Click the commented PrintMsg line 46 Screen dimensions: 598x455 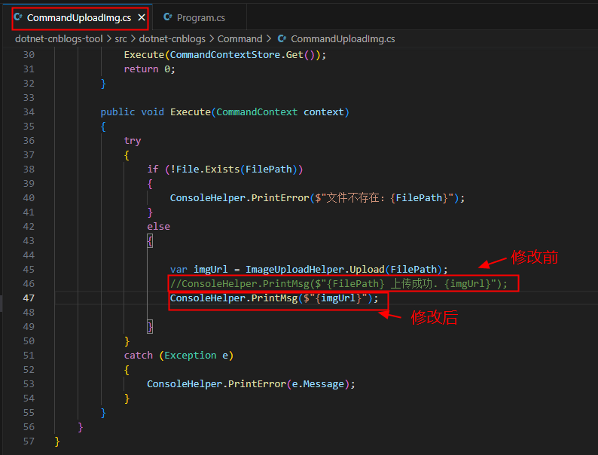(339, 284)
